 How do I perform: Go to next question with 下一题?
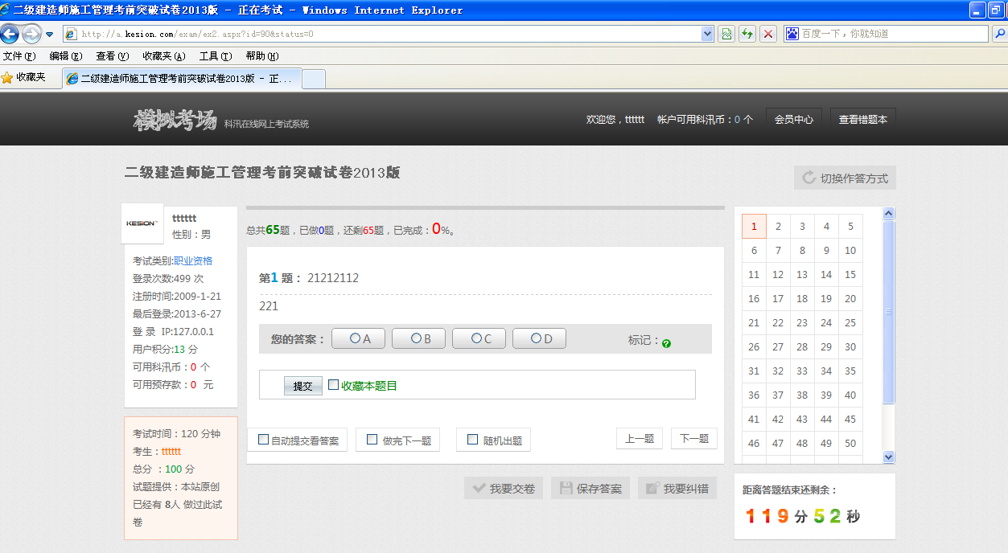tap(694, 439)
